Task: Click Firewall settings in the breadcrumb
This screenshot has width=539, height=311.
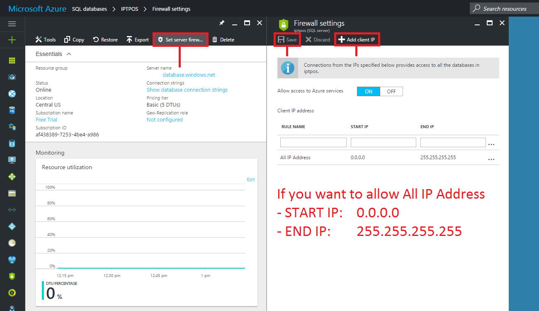Action: click(x=171, y=9)
